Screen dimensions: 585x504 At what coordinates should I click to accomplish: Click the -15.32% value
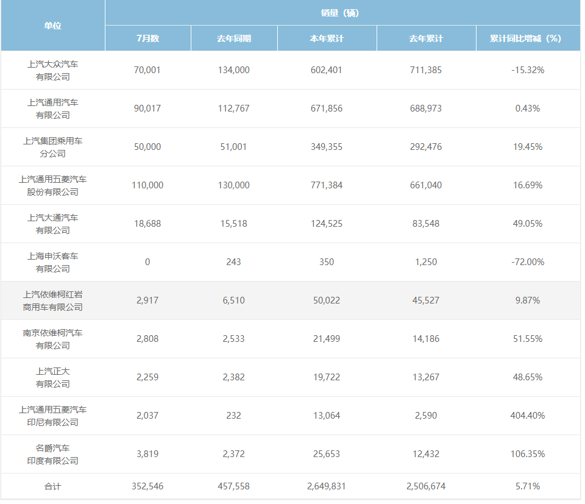tap(528, 70)
